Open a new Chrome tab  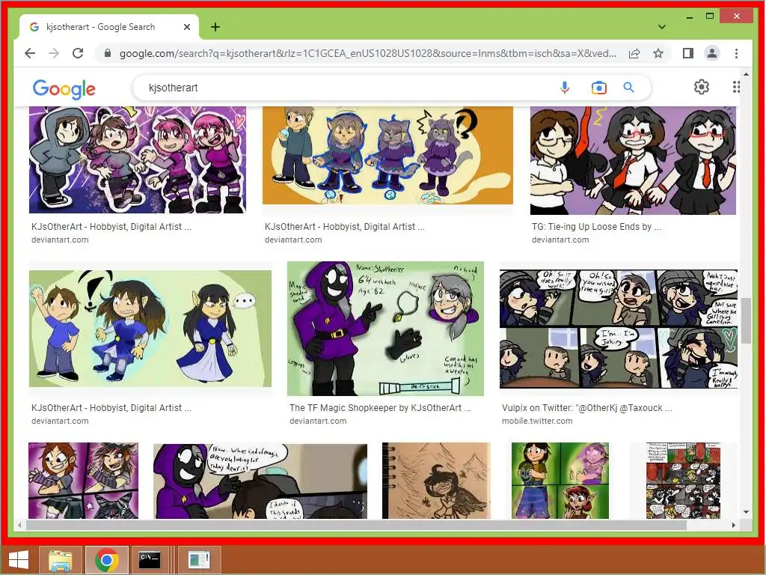tap(215, 27)
